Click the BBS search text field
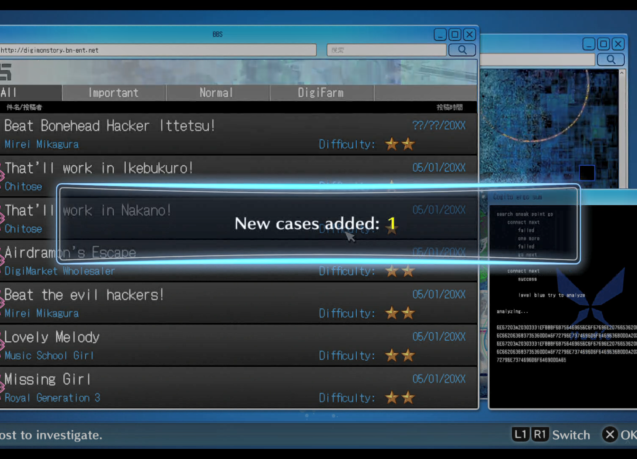The height and width of the screenshot is (459, 637). click(x=386, y=50)
